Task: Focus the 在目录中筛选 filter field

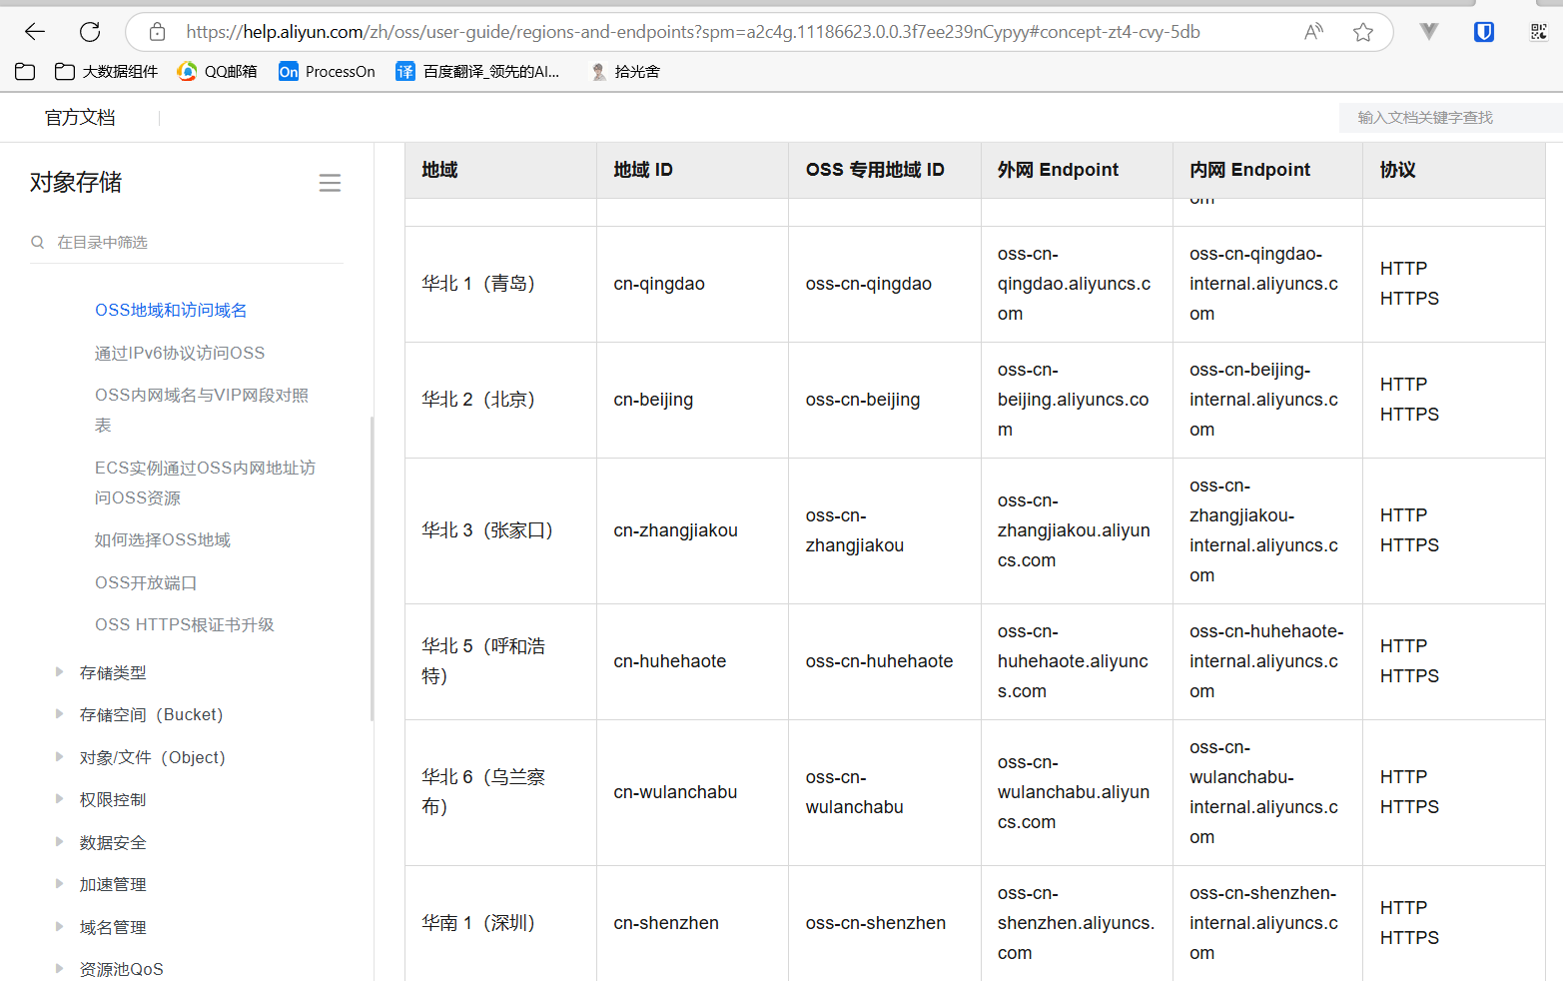Action: (x=187, y=243)
